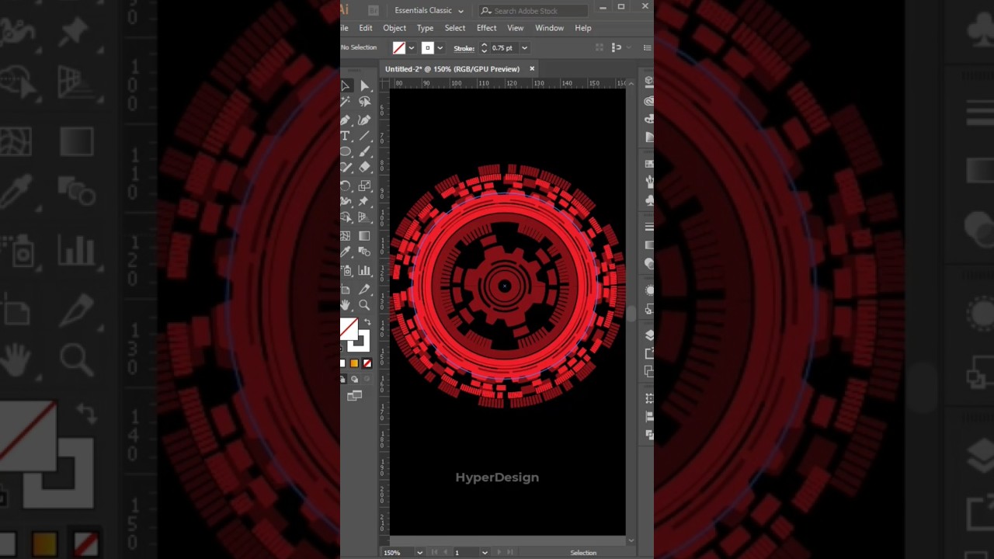Set paint mode to None
The image size is (994, 559).
click(367, 363)
